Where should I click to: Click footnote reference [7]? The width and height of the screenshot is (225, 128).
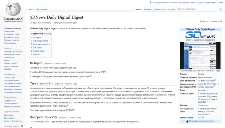point(68,105)
